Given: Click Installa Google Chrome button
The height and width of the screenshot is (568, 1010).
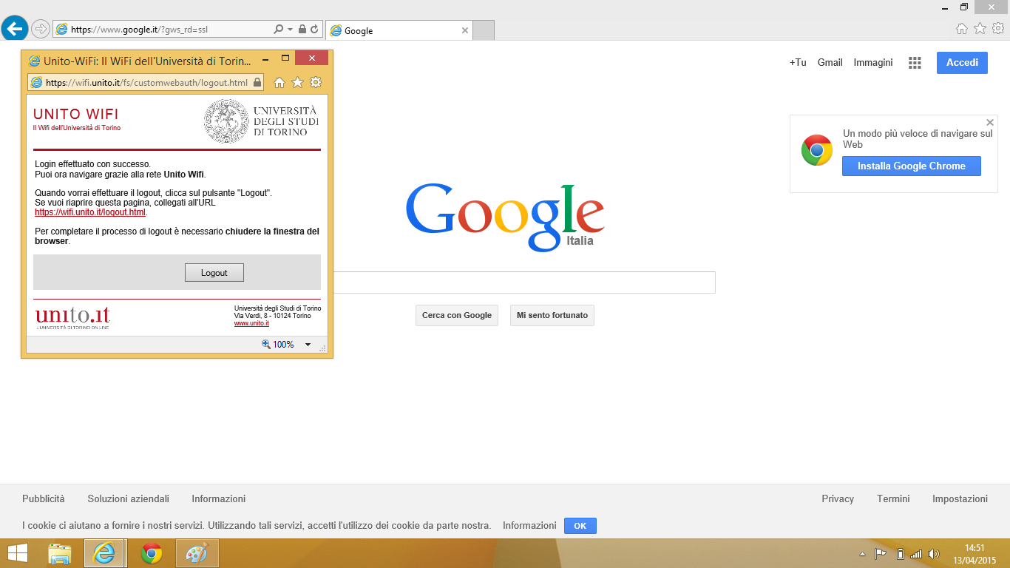Looking at the screenshot, I should [912, 166].
